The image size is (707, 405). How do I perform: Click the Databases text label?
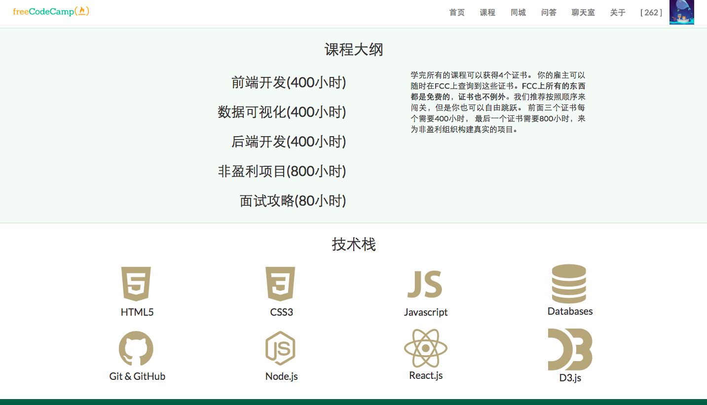pyautogui.click(x=570, y=311)
